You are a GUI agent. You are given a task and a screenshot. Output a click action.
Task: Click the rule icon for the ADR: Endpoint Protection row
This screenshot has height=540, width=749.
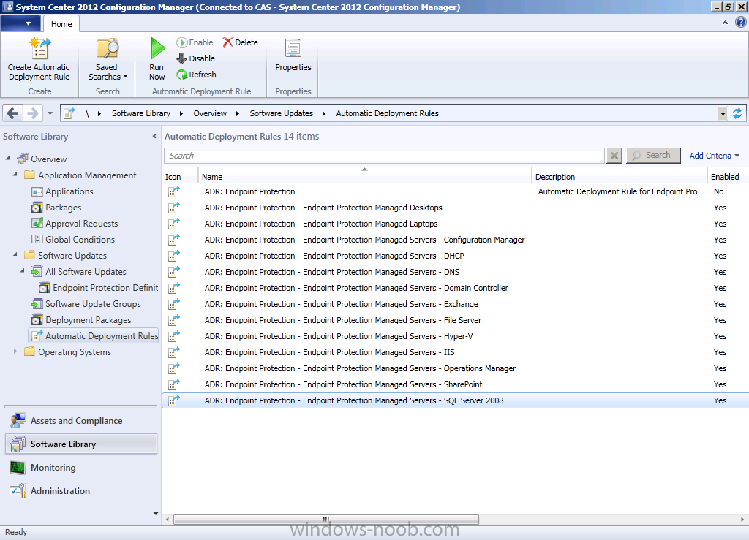[174, 191]
